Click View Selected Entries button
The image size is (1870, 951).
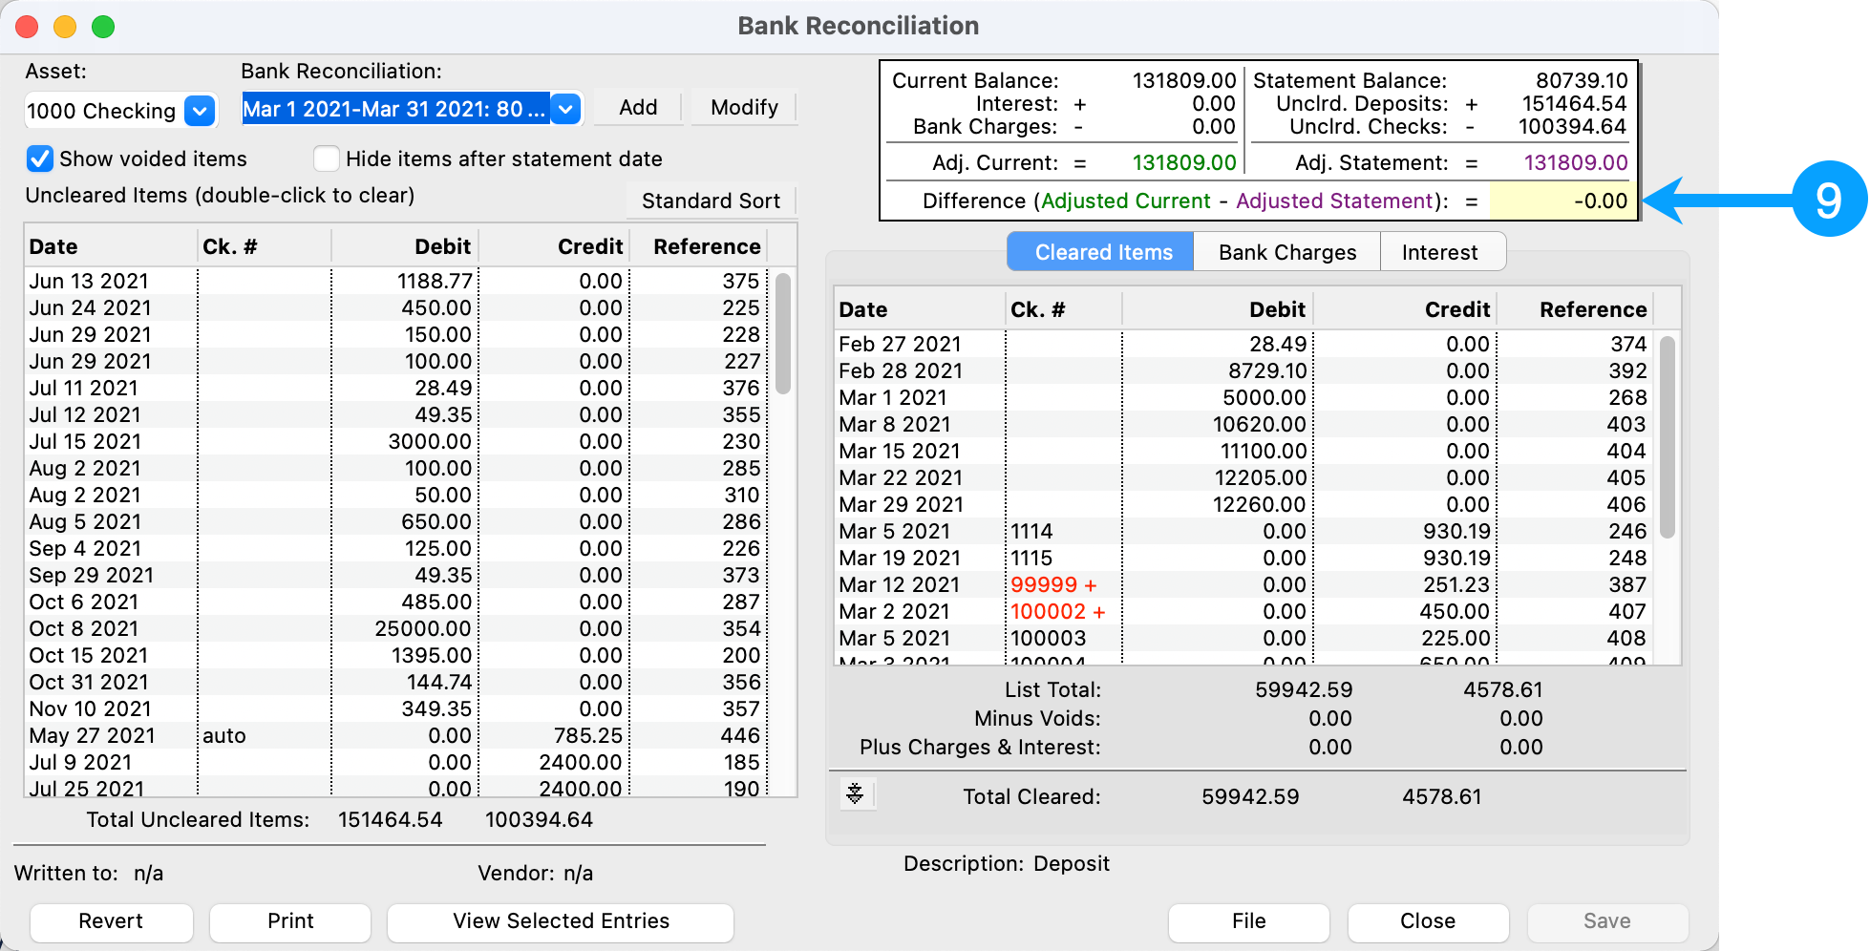pyautogui.click(x=561, y=921)
